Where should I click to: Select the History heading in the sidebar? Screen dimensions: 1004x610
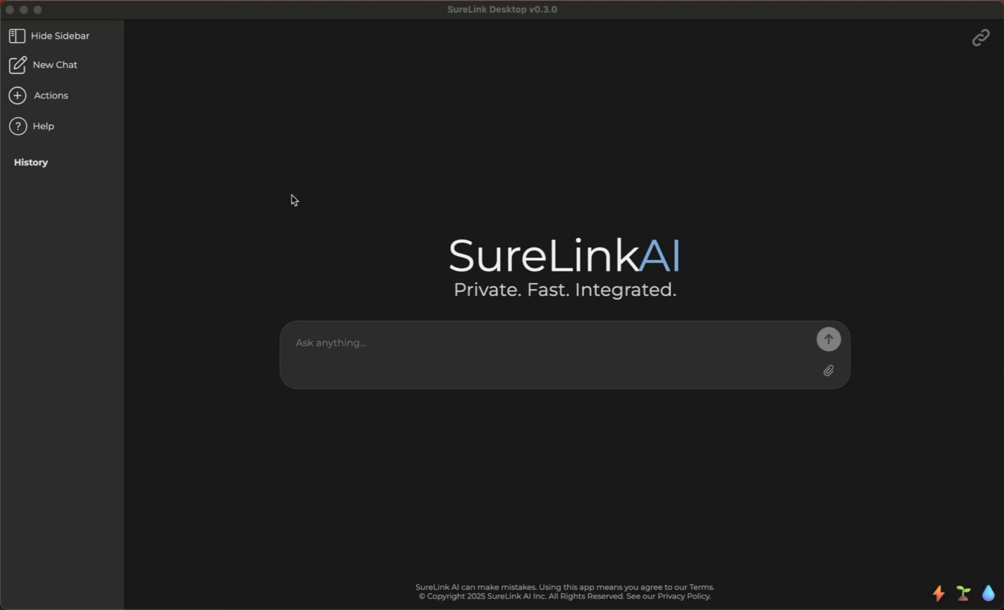click(x=31, y=162)
